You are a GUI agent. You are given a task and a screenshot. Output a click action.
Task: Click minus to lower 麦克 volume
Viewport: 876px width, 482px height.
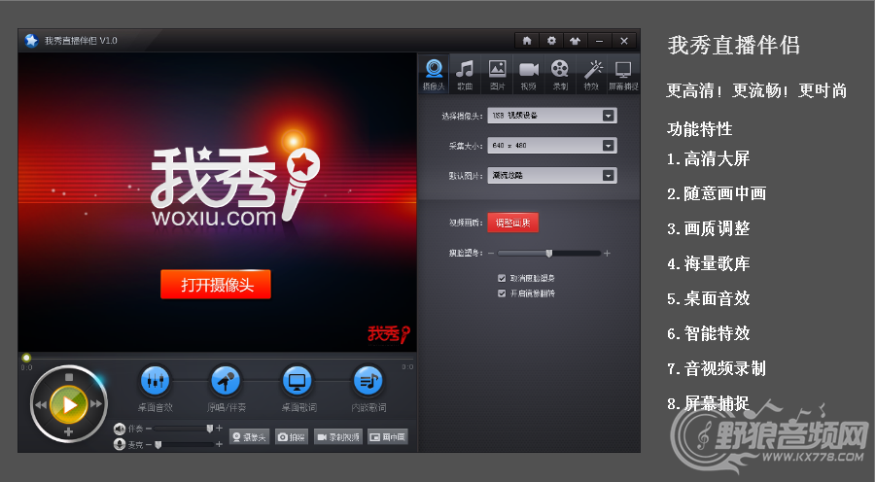pos(149,444)
